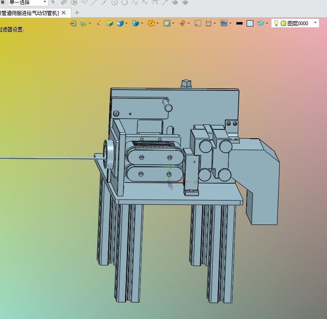
Task: Pick the light blue color swatch
Action: pyautogui.click(x=250, y=23)
